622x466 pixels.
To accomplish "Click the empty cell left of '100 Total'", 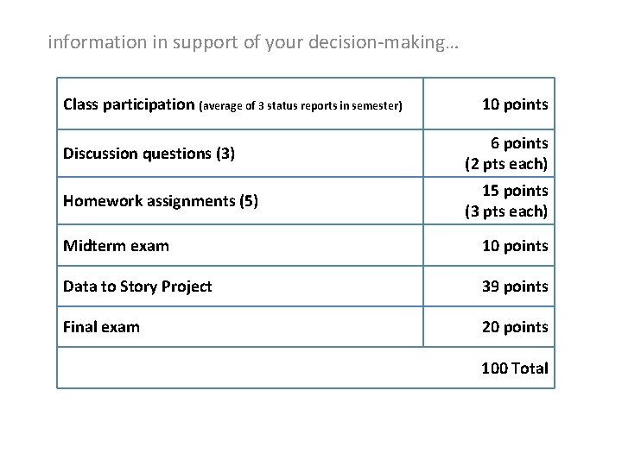I will (240, 368).
